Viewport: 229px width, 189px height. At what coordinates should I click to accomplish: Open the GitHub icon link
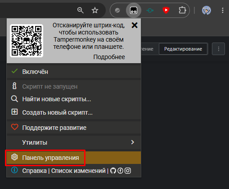coord(113,171)
